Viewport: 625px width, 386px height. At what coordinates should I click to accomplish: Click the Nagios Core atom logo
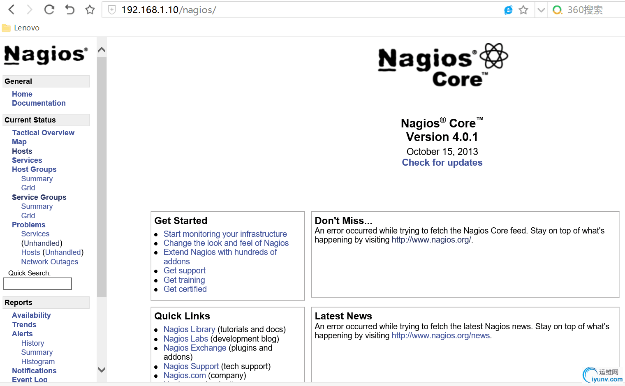[443, 65]
